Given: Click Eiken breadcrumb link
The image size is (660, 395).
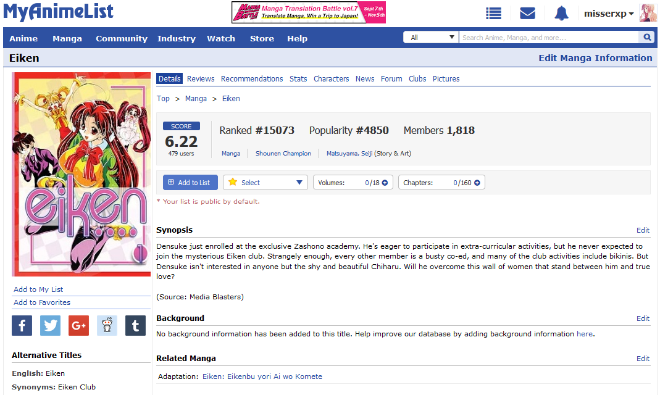Looking at the screenshot, I should [x=231, y=98].
